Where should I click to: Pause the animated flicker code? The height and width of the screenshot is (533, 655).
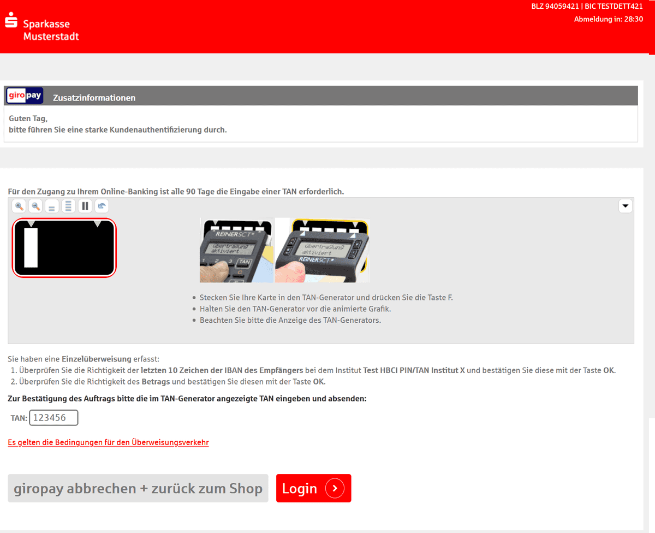point(85,206)
